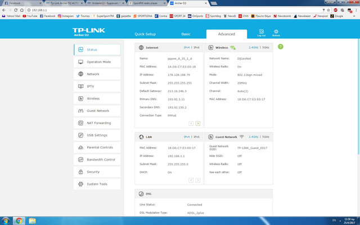Open the Yahoo! Mail bookmark
Image resolution: width=360 pixels, height=225 pixels.
11,16
